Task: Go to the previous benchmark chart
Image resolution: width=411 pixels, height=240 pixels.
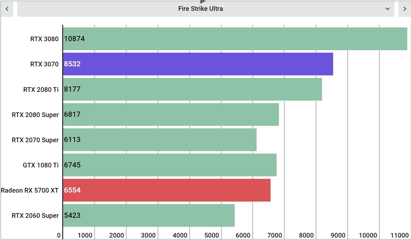Action: [x=7, y=9]
